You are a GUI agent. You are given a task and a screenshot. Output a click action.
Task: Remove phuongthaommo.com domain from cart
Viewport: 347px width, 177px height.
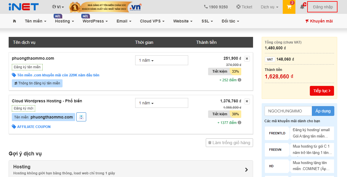247,59
